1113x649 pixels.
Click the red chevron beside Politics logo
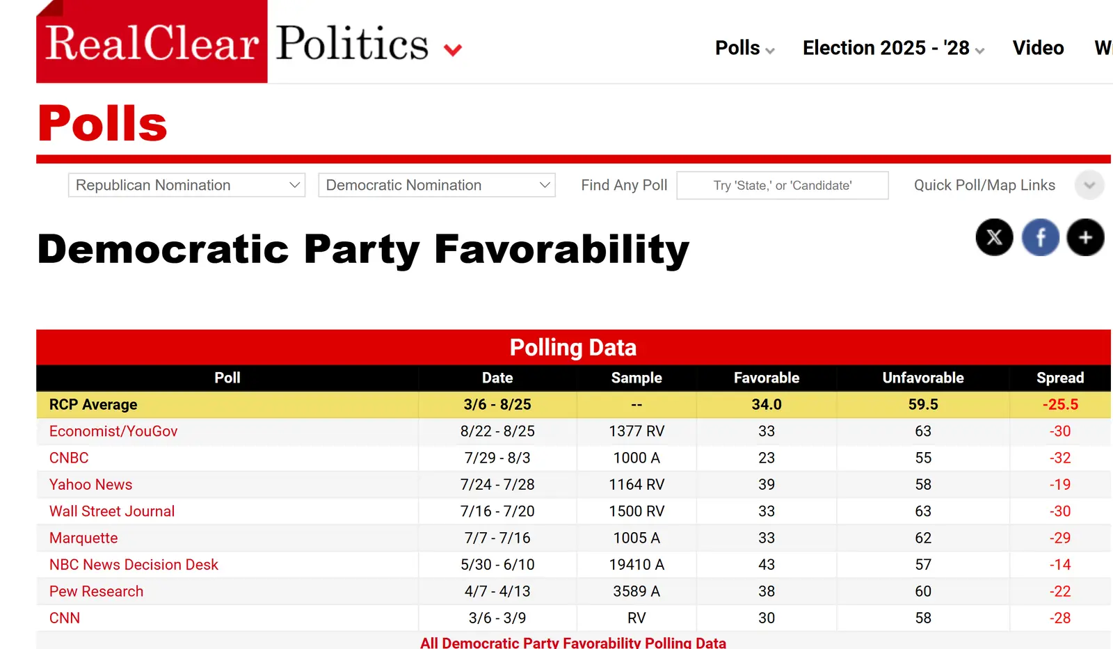453,50
